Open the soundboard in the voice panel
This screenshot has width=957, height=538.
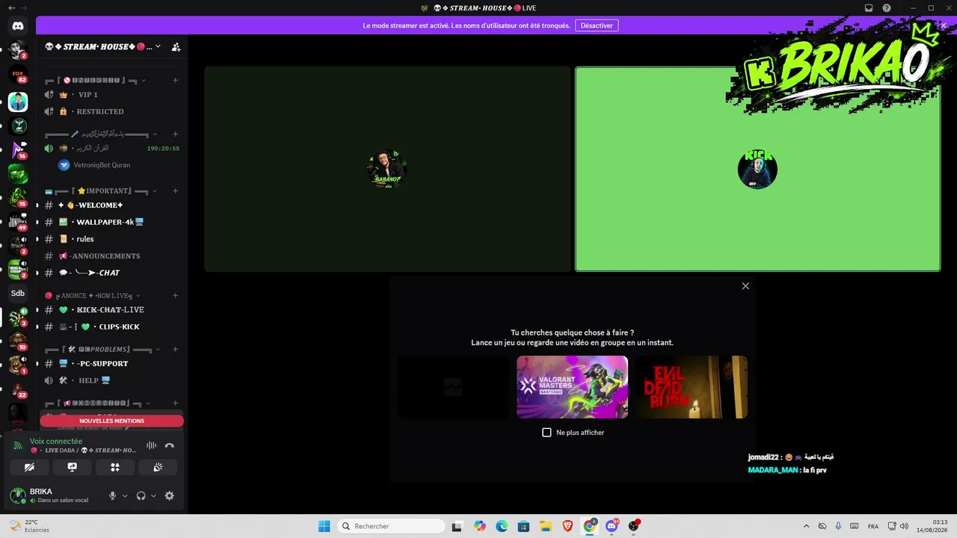click(x=158, y=467)
